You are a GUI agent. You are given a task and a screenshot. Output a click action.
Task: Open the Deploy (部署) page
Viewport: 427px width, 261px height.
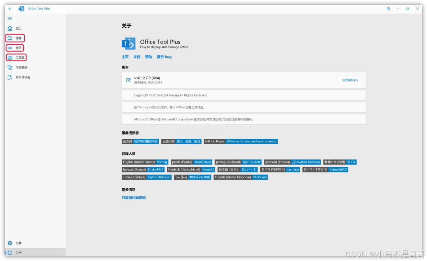point(35,38)
